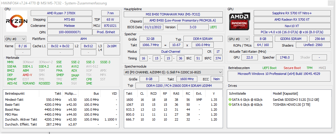
Task: Click the green TPM indicator
Action: [309, 68]
